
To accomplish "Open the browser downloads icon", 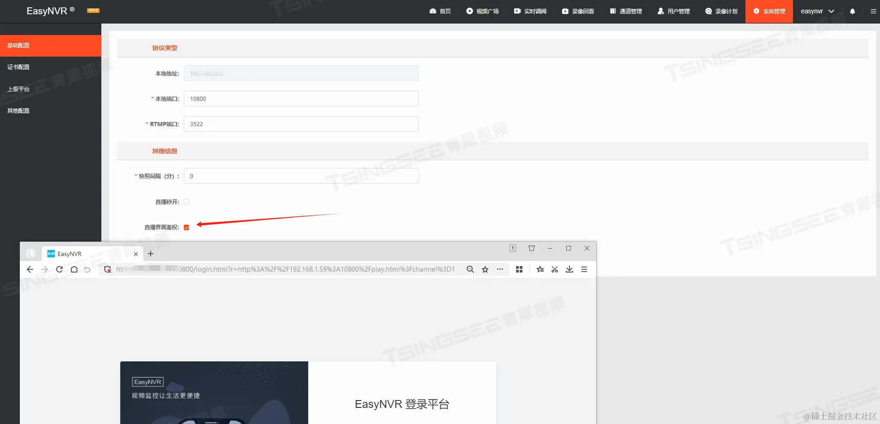I will pyautogui.click(x=569, y=269).
